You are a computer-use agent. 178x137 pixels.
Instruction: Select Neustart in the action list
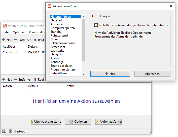click(56, 20)
